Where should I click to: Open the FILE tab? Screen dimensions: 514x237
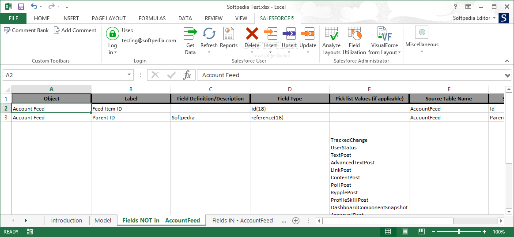point(13,19)
